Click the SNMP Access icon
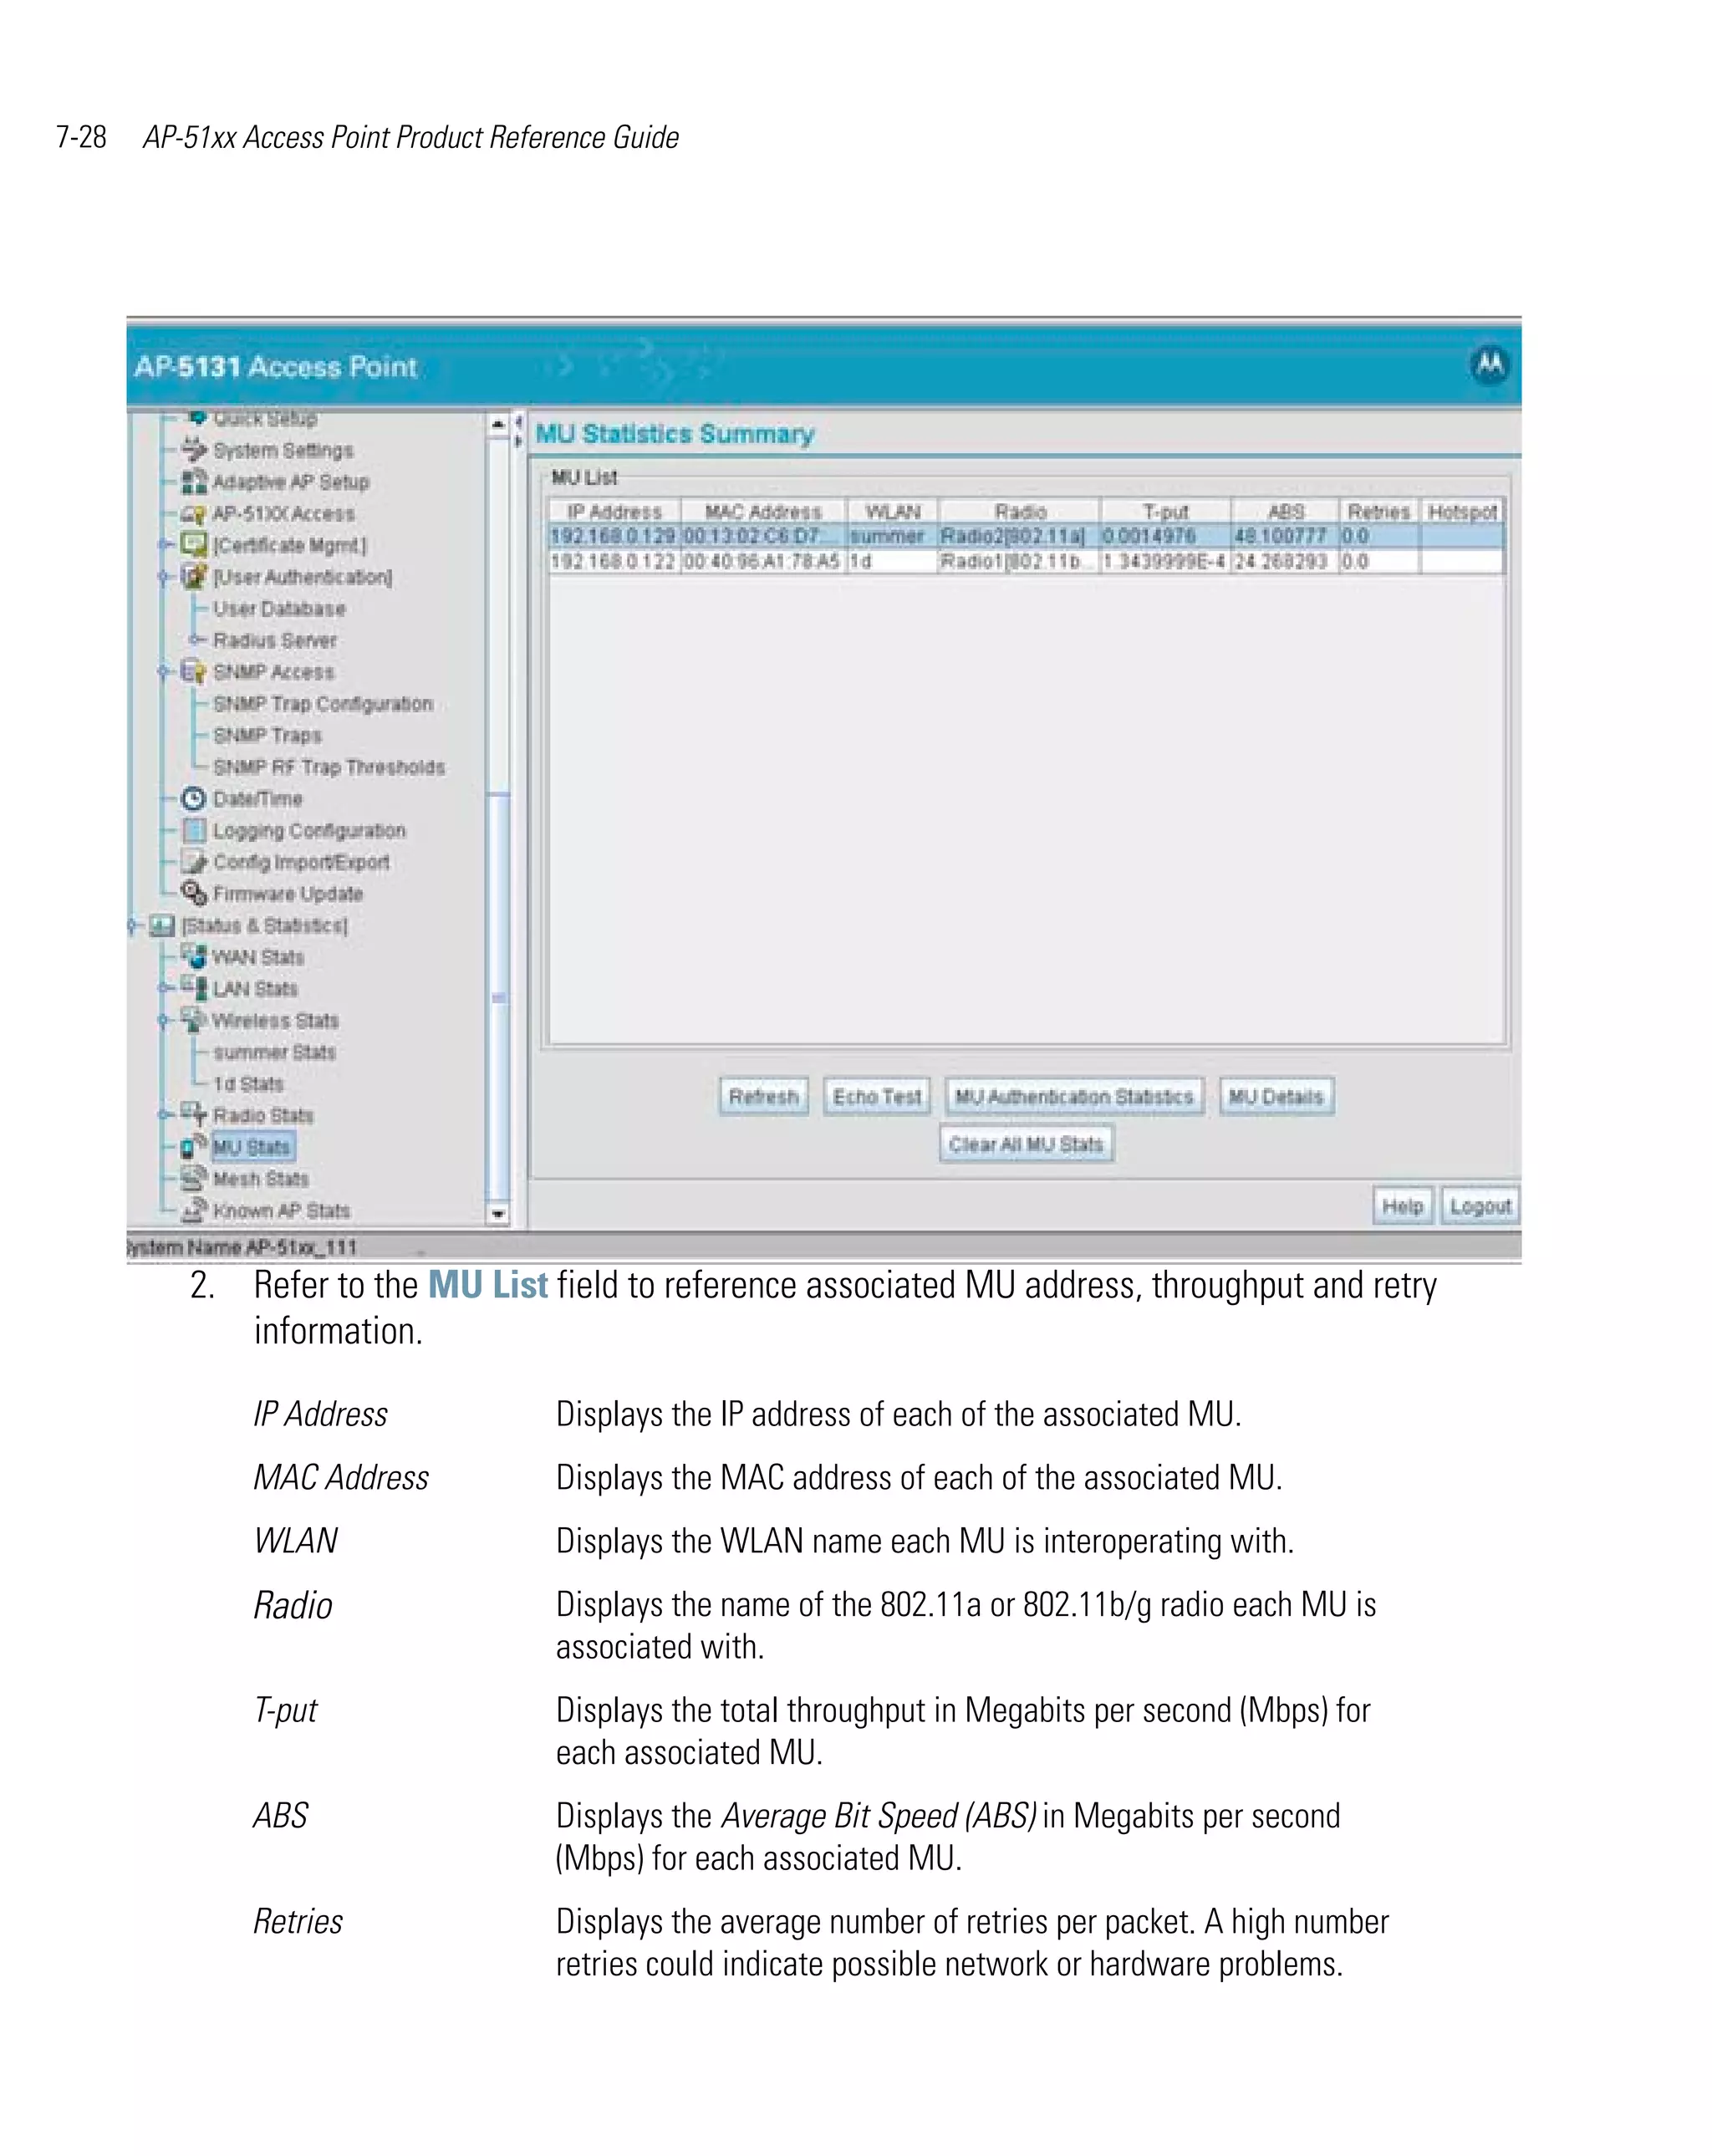 click(194, 671)
